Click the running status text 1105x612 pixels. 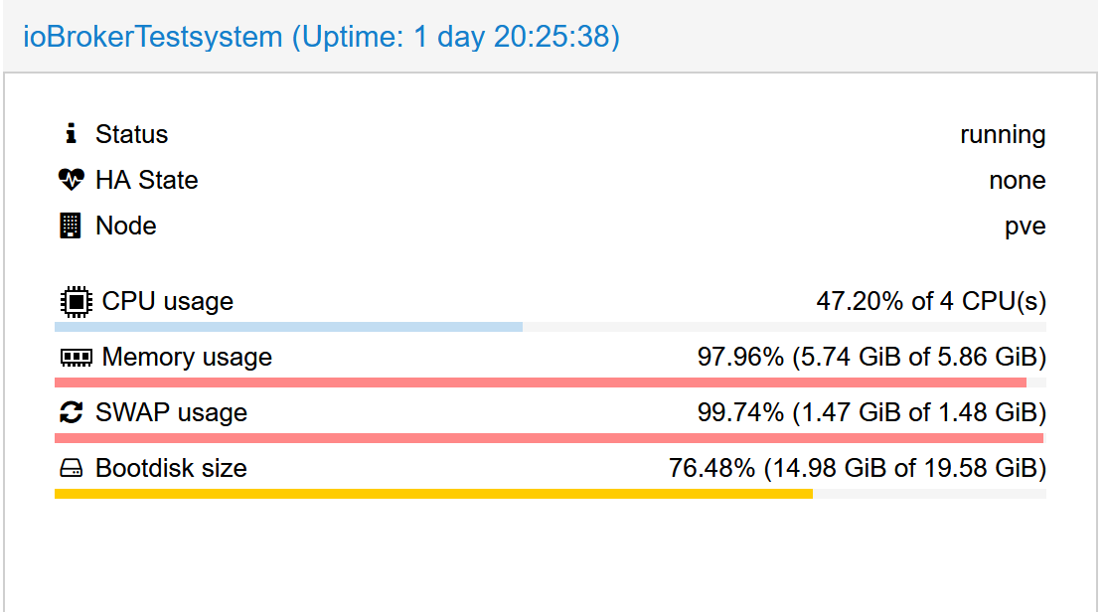click(x=1003, y=134)
